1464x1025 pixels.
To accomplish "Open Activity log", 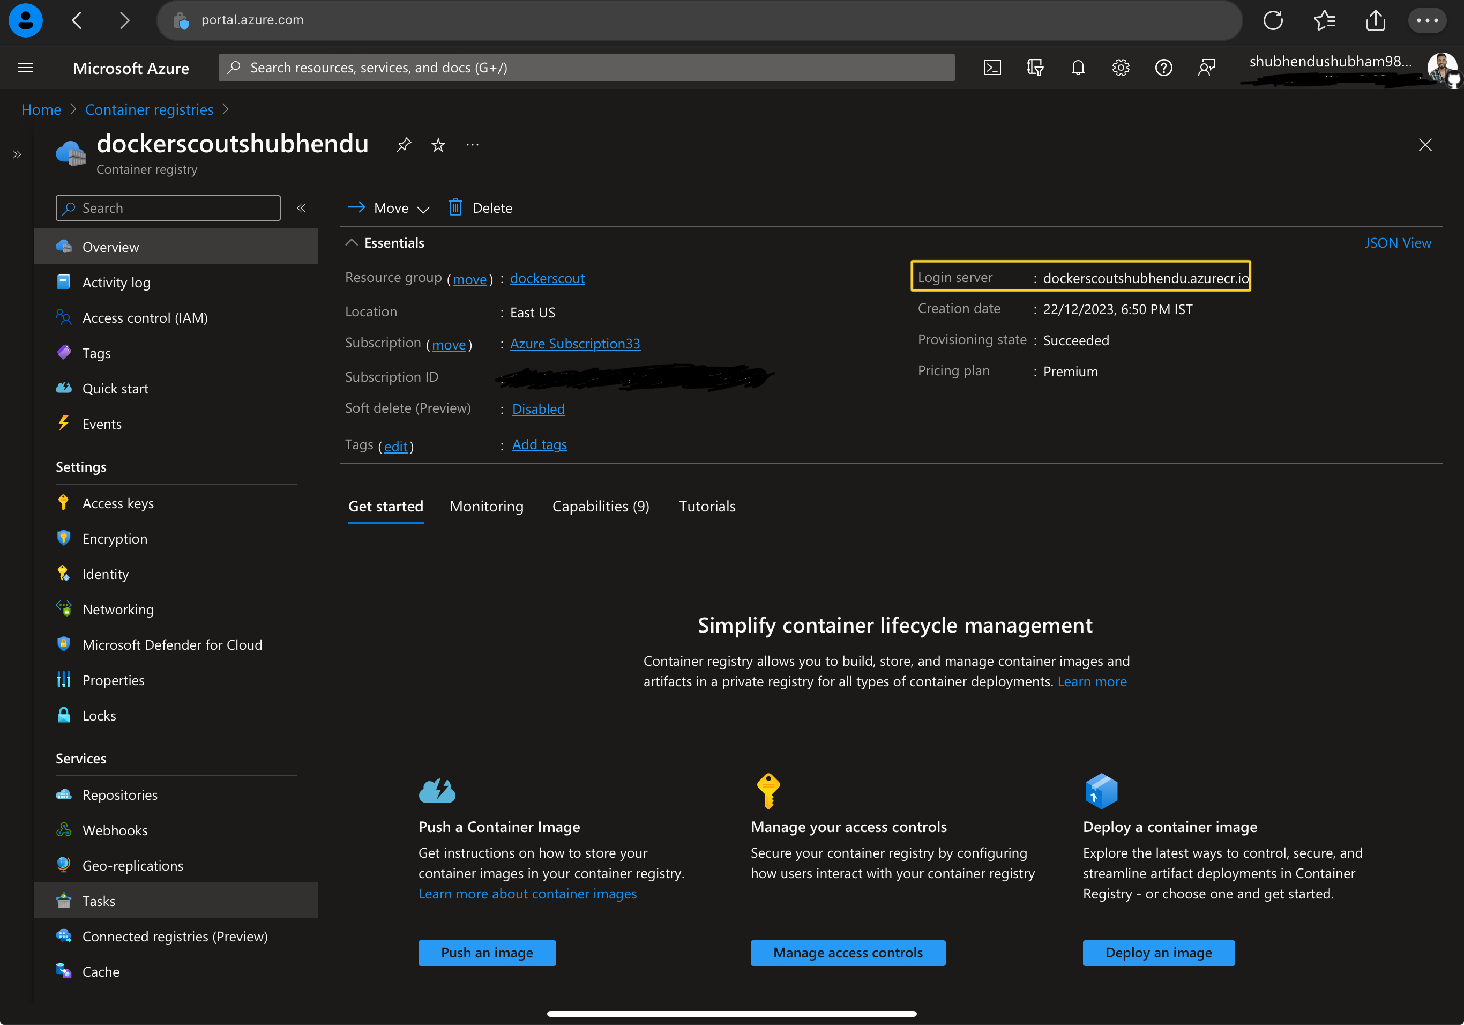I will (176, 282).
